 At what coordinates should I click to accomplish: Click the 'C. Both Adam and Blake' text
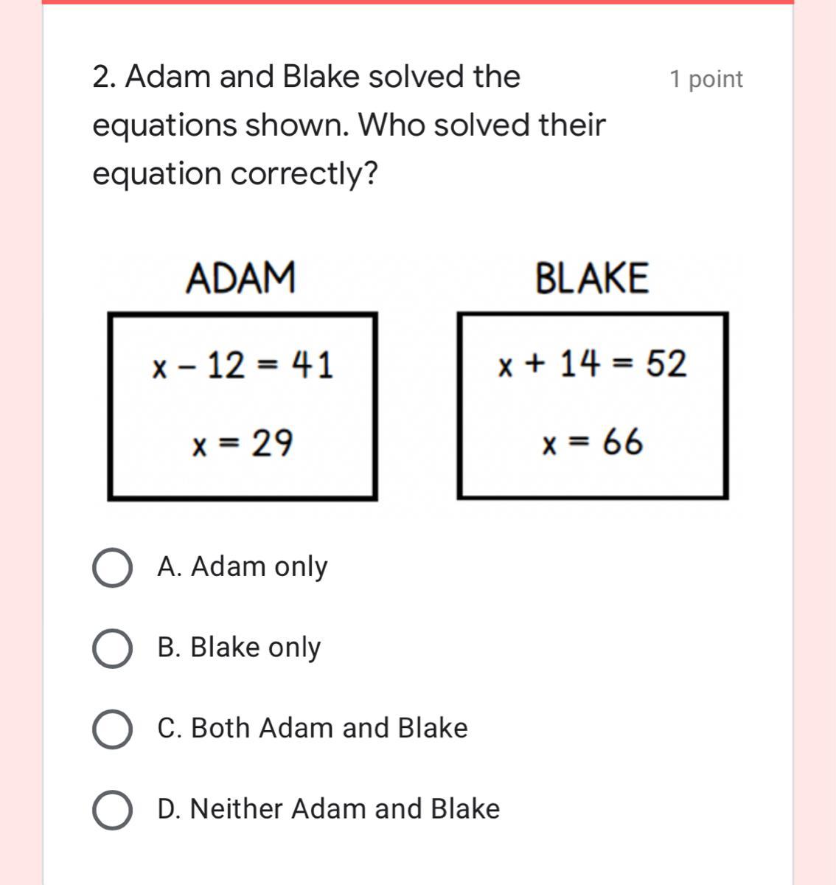(x=313, y=728)
